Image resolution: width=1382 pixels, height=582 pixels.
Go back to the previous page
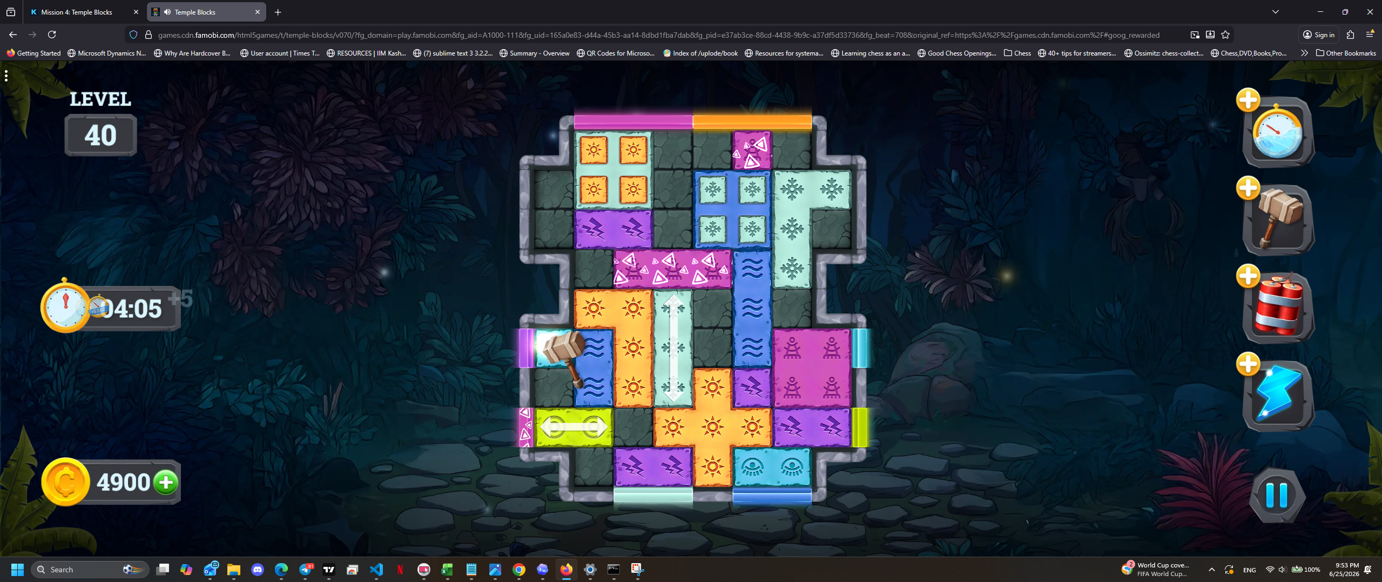[13, 35]
